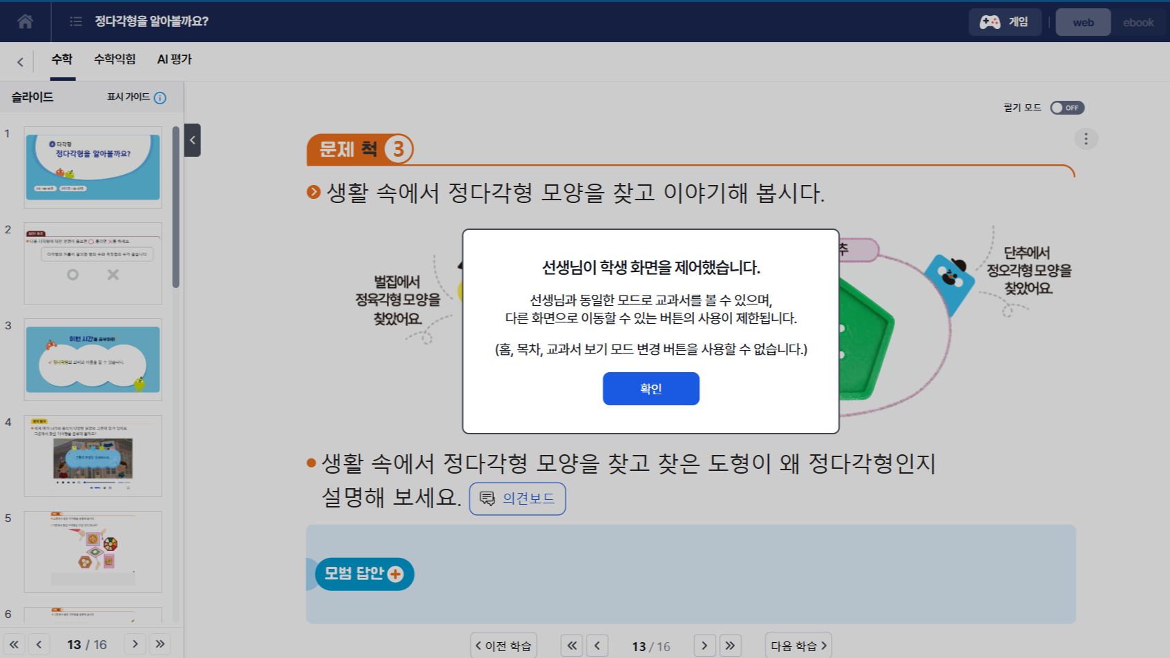
Task: Open slide 1 thumbnail
Action: [93, 167]
